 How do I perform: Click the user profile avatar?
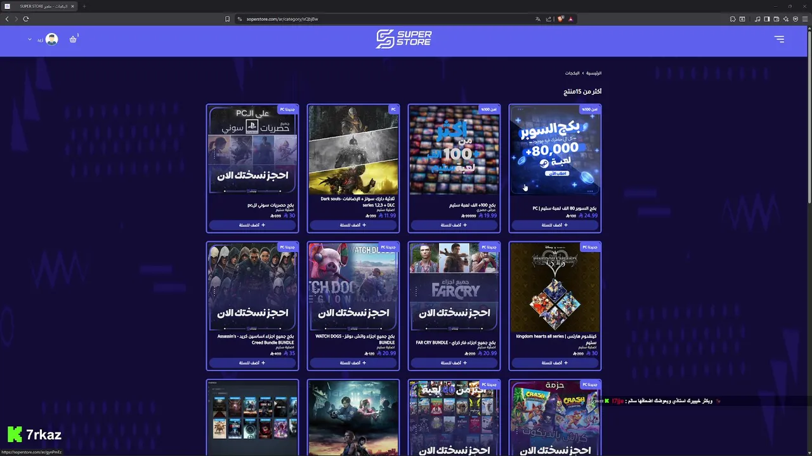click(x=52, y=39)
